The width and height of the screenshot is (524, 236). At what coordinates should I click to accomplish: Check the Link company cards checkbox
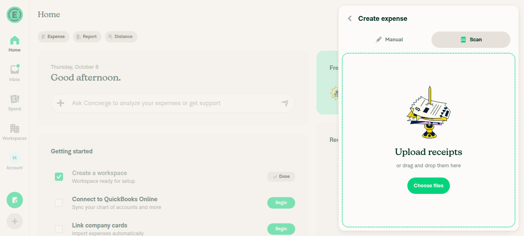59,229
